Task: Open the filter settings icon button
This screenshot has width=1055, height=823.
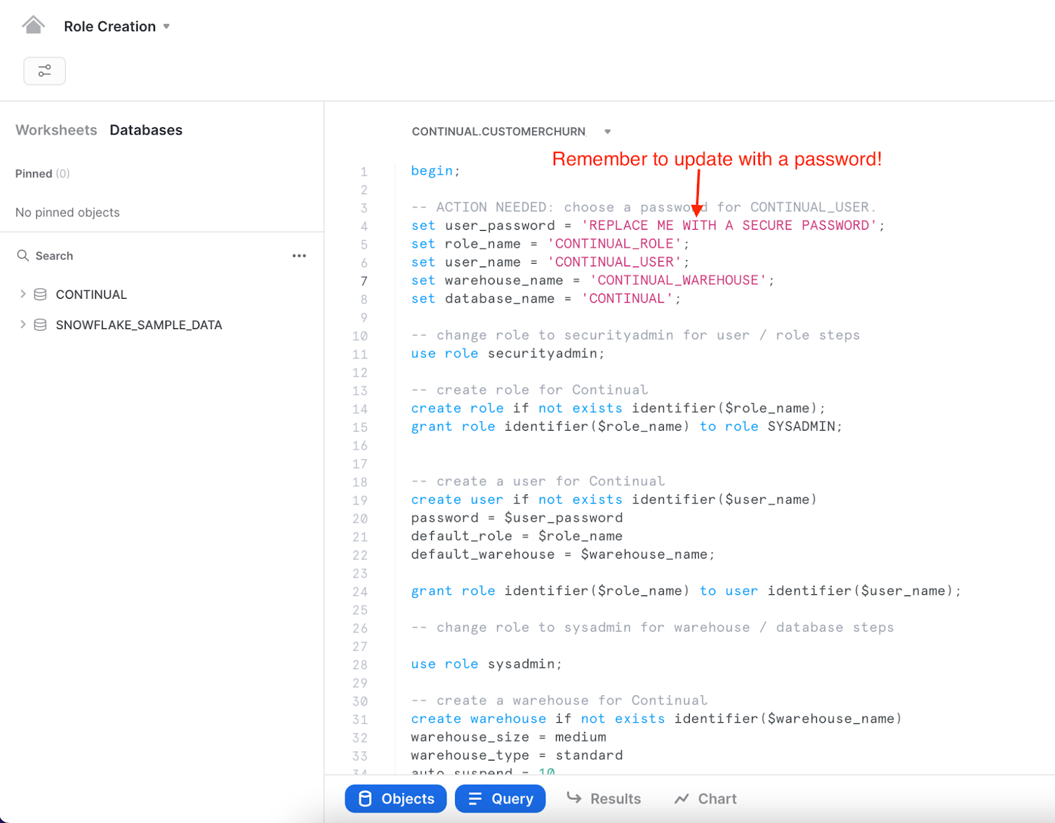Action: coord(44,71)
